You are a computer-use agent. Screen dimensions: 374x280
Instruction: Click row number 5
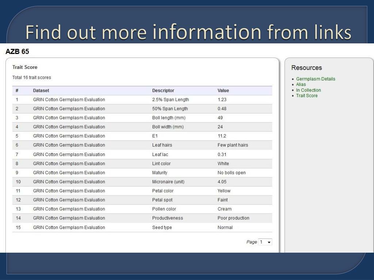[17, 136]
